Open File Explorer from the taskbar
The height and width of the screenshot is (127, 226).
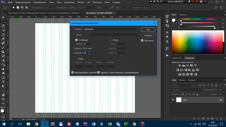[28, 124]
